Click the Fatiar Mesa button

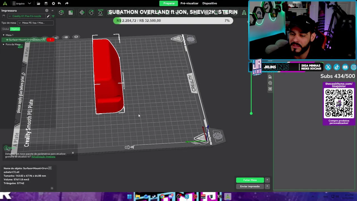tap(250, 180)
